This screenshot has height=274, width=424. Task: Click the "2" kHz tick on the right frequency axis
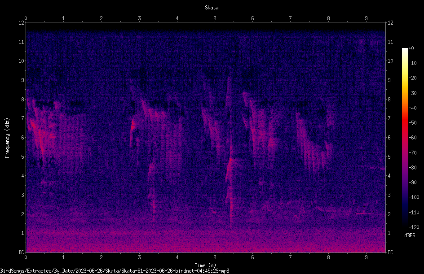tap(389, 214)
